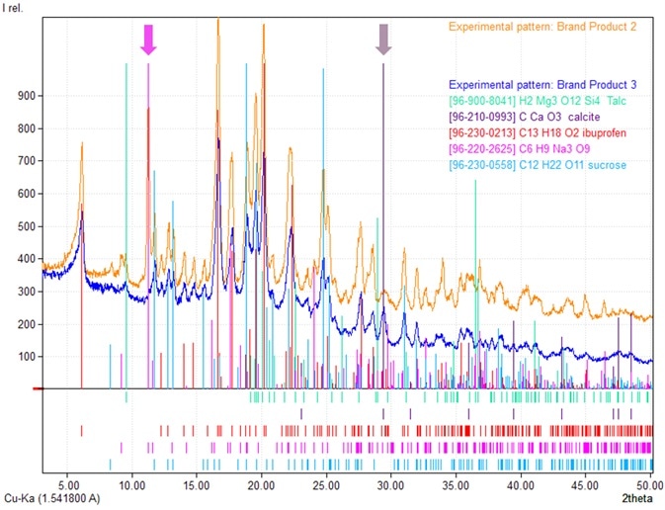Click the 50.00 tick on the 2theta axis
Image resolution: width=665 pixels, height=510 pixels.
tap(648, 485)
